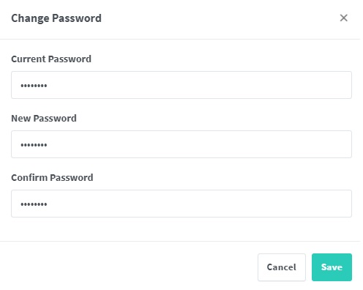The image size is (363, 290).
Task: Click the New Password label text
Action: [44, 119]
